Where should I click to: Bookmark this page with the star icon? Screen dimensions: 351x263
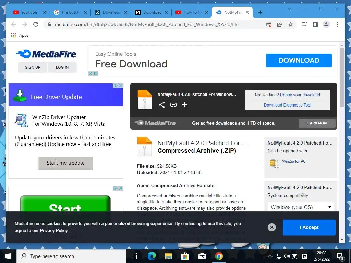[291, 24]
